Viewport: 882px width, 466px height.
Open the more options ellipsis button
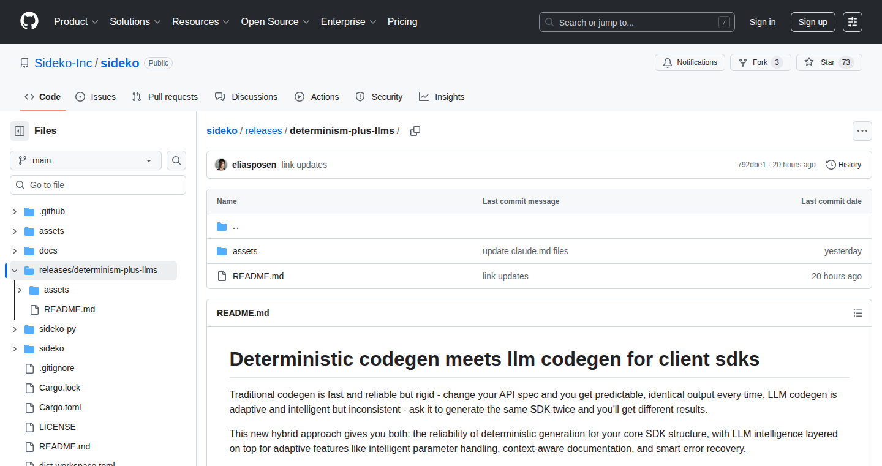pos(862,131)
